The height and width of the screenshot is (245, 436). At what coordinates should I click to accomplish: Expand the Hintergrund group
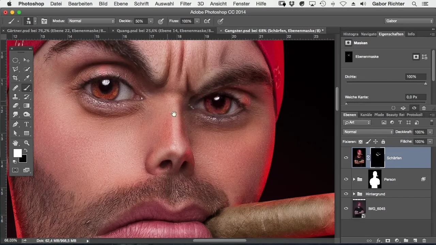click(354, 194)
